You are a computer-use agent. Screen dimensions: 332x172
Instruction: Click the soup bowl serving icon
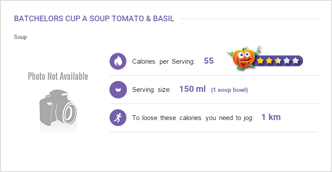pos(118,90)
